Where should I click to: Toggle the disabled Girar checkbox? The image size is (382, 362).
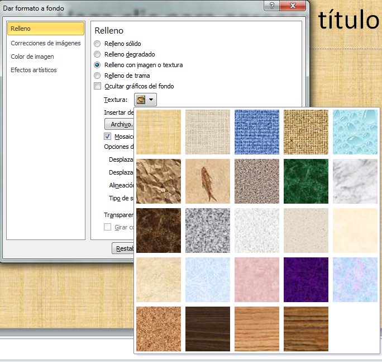tap(107, 227)
